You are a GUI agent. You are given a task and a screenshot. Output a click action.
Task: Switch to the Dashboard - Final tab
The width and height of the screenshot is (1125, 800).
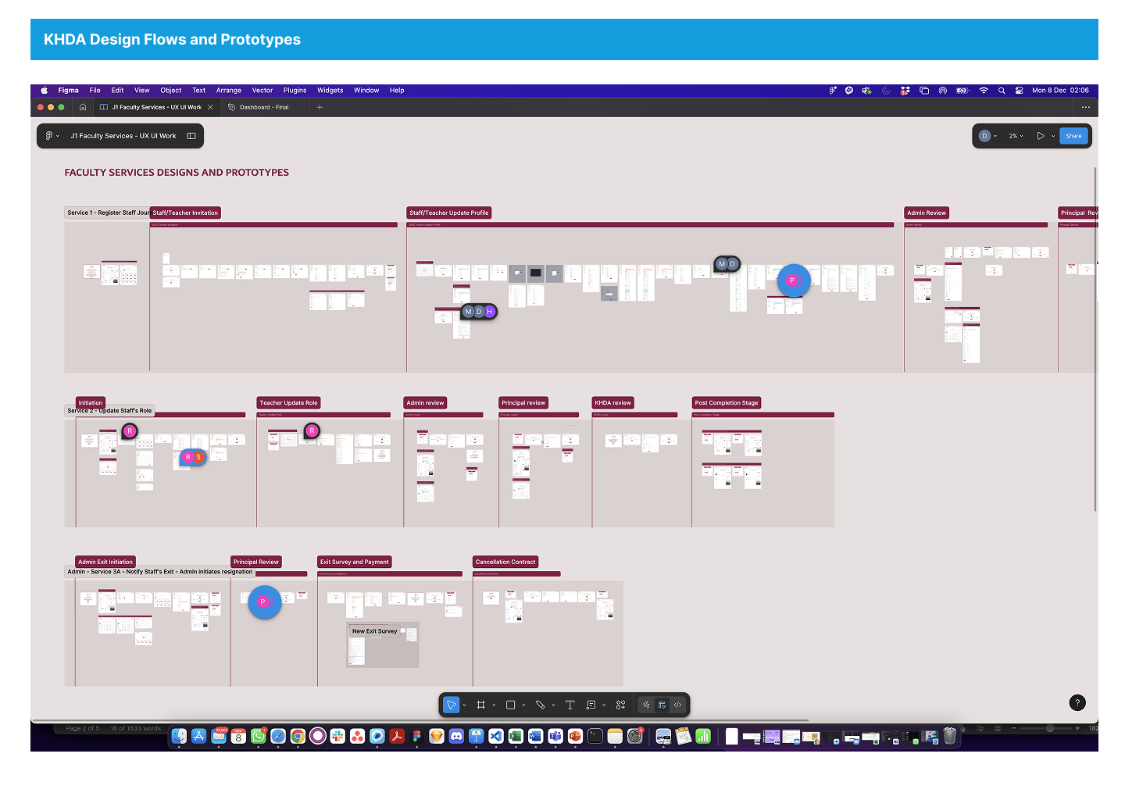point(263,108)
